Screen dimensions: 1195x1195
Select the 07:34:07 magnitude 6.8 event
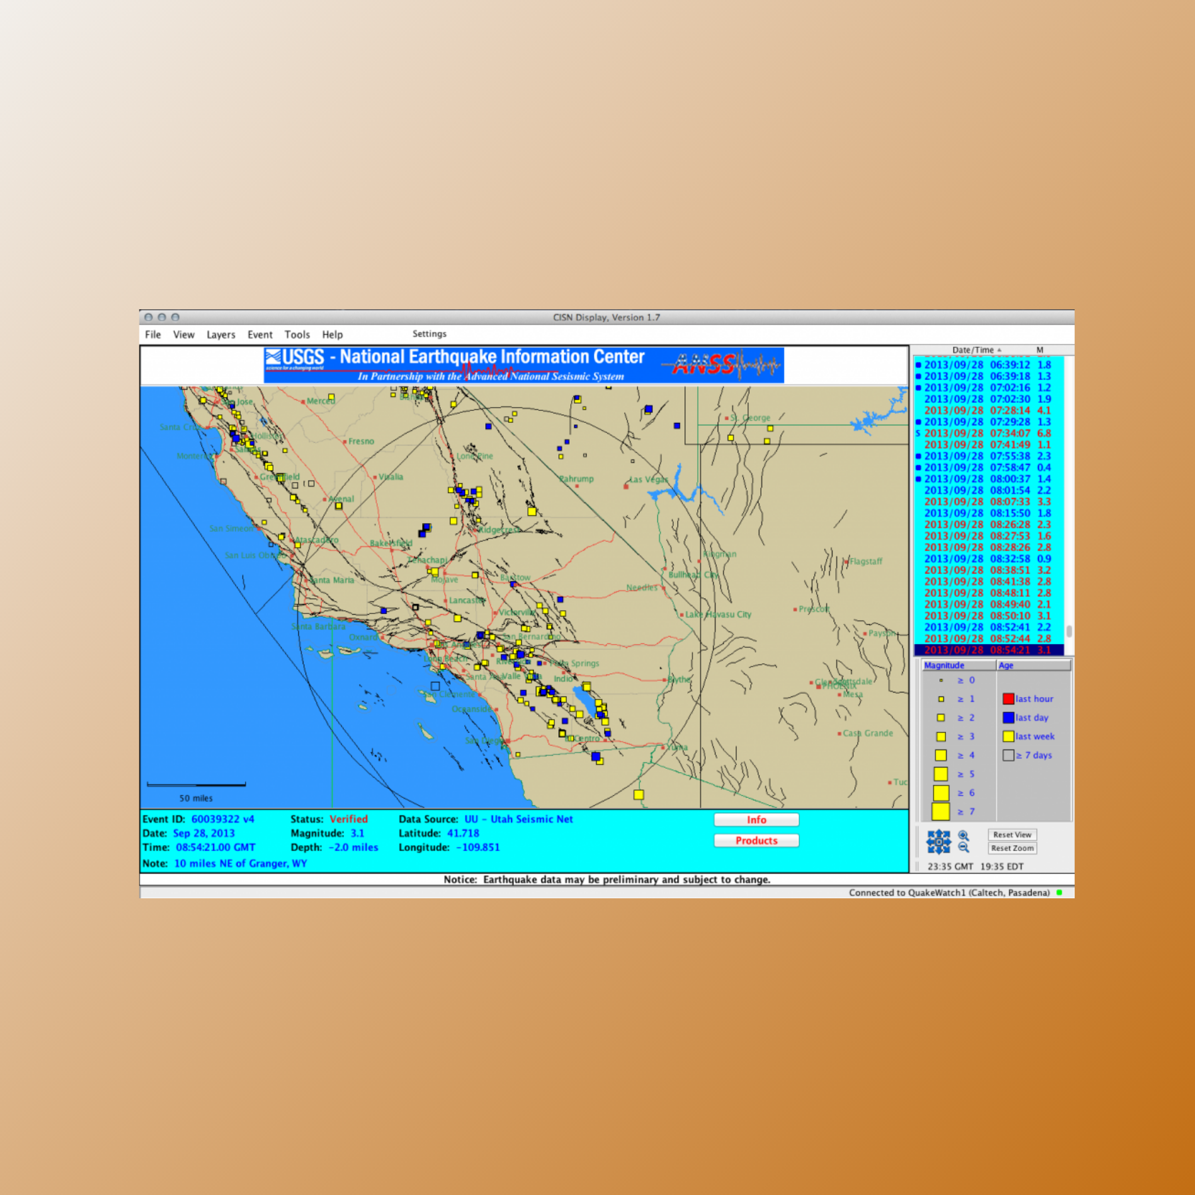coord(989,434)
